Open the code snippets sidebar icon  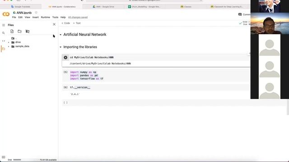pos(4,41)
